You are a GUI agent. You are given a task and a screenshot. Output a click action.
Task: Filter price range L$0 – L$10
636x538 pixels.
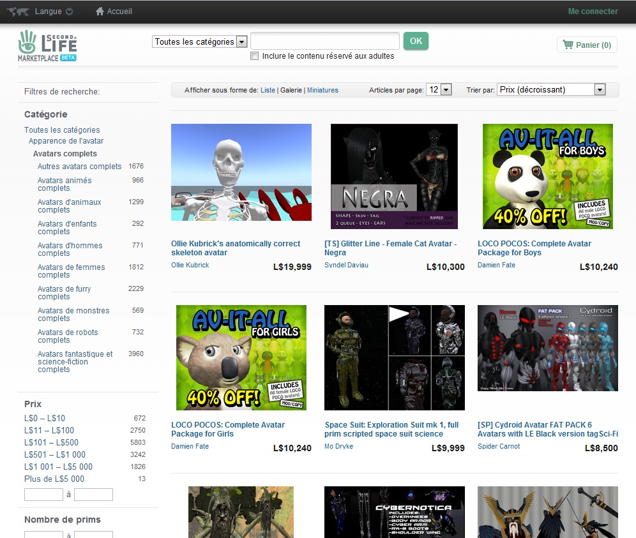pos(45,418)
